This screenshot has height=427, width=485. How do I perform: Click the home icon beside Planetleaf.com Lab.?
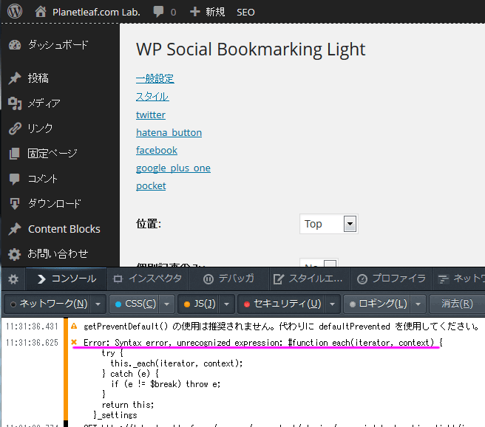[x=41, y=12]
